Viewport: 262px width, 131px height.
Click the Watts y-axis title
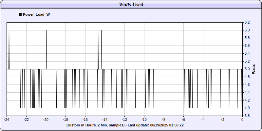coord(253,69)
